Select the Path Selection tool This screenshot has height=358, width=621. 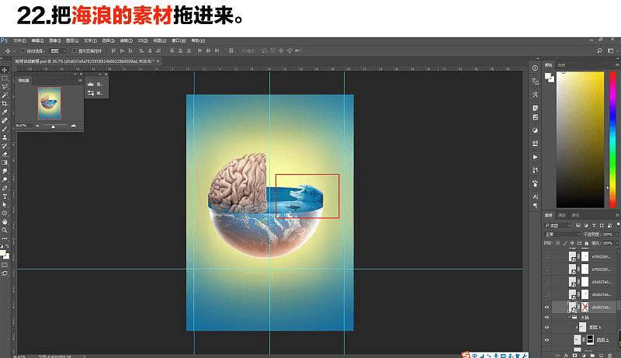[5, 205]
